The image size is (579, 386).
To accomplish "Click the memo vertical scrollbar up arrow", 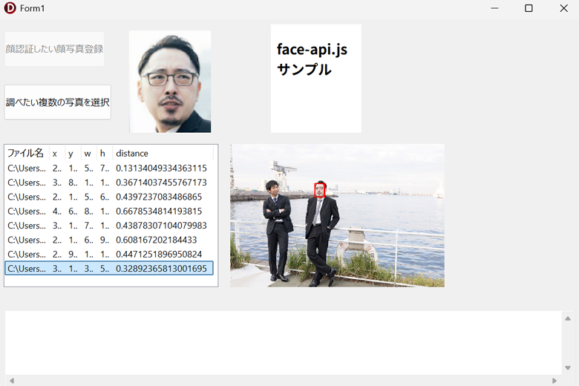I will (x=568, y=318).
